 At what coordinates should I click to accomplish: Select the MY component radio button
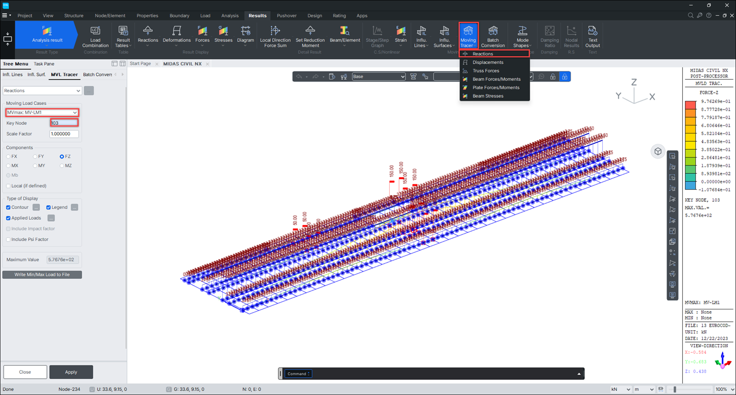(35, 166)
